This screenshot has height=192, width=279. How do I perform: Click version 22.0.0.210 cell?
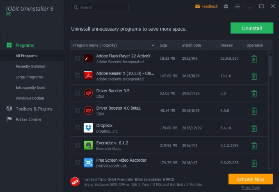pos(229,59)
